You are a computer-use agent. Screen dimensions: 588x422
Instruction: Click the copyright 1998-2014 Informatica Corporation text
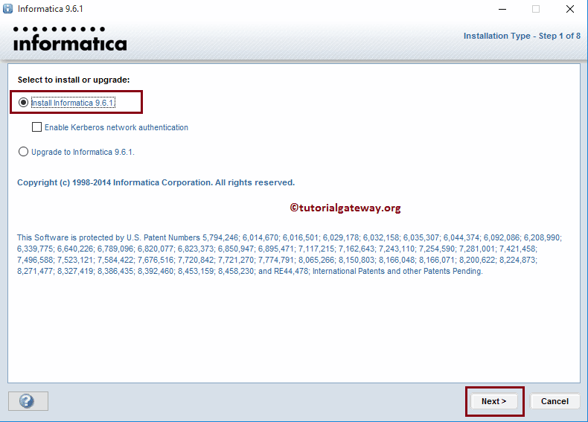pyautogui.click(x=156, y=182)
